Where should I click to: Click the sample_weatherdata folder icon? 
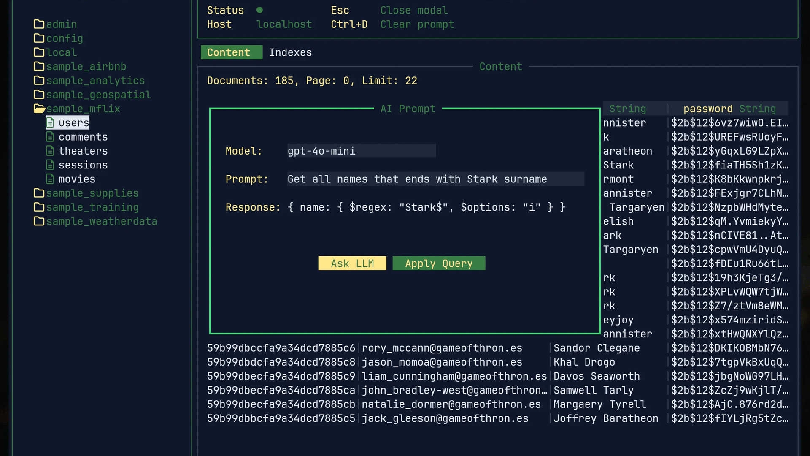coord(39,221)
